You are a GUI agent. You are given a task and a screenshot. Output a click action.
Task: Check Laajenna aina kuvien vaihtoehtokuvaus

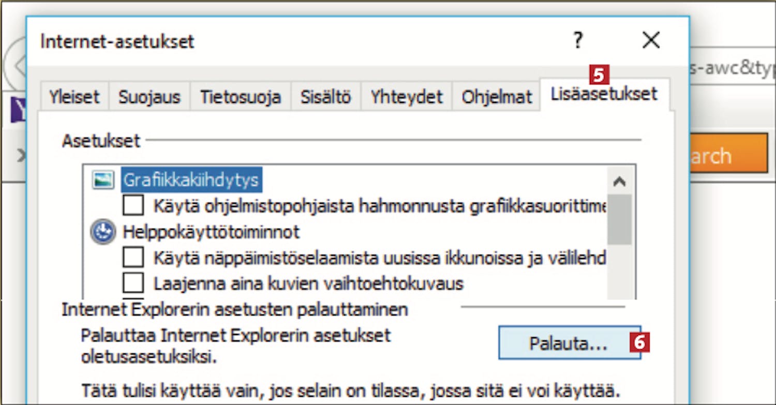(x=133, y=283)
